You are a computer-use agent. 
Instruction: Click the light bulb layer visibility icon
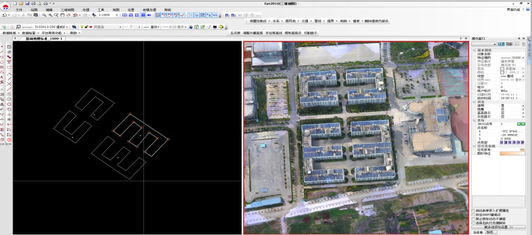(82, 27)
